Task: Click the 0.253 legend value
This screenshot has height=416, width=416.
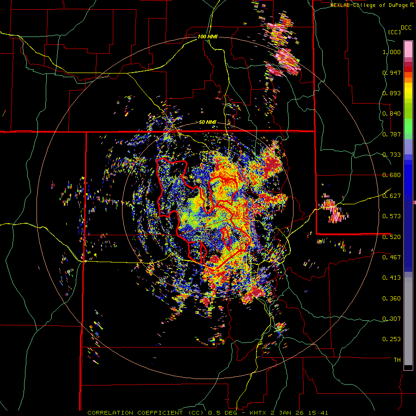Action: pyautogui.click(x=392, y=339)
